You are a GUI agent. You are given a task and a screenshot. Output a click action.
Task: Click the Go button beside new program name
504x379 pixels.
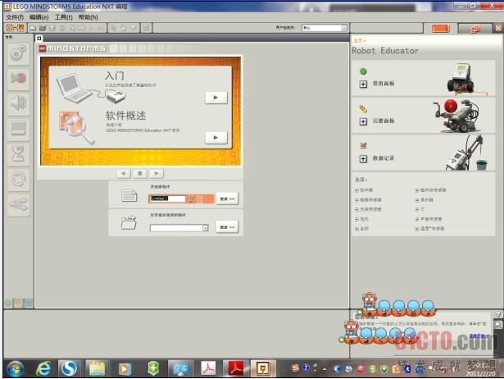tap(227, 199)
